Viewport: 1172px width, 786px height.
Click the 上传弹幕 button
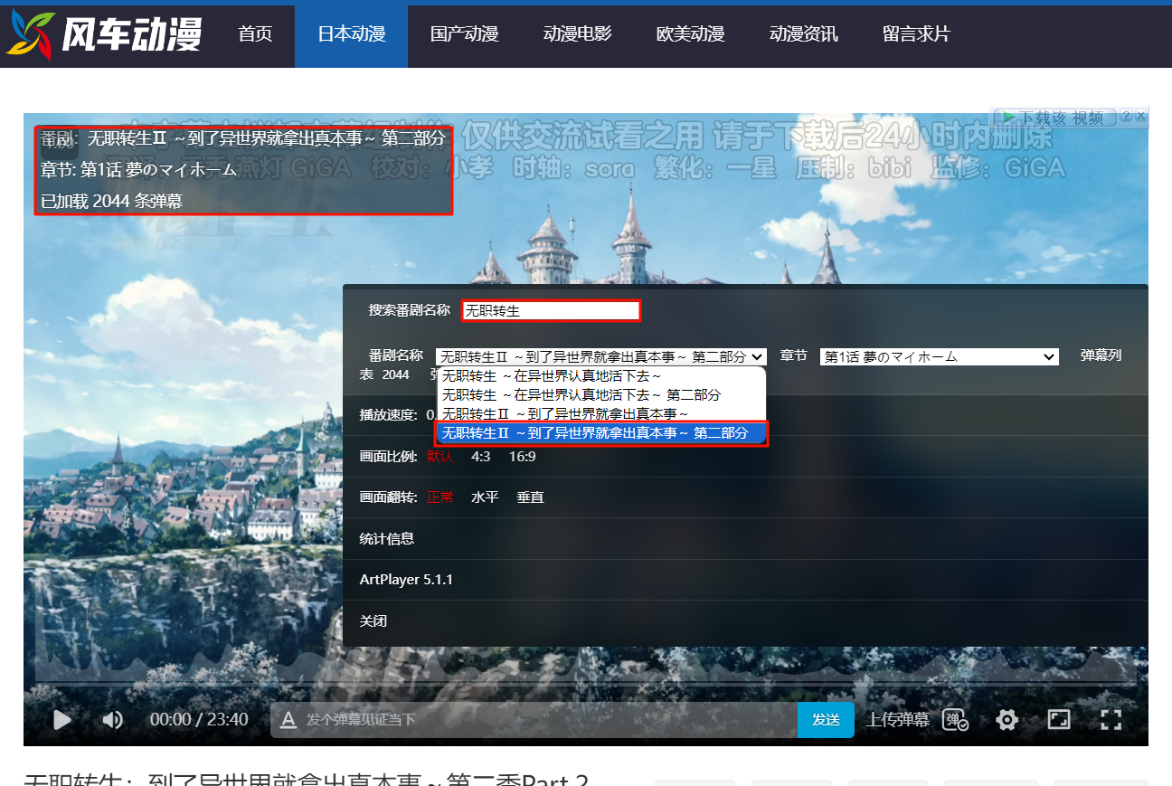pyautogui.click(x=897, y=720)
